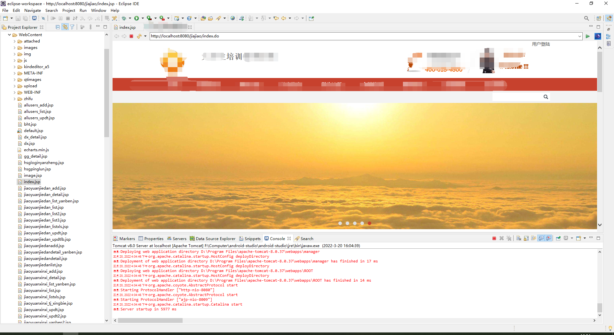Image resolution: width=614 pixels, height=335 pixels.
Task: Expand the kindeditor_a5 folder
Action: pos(15,67)
